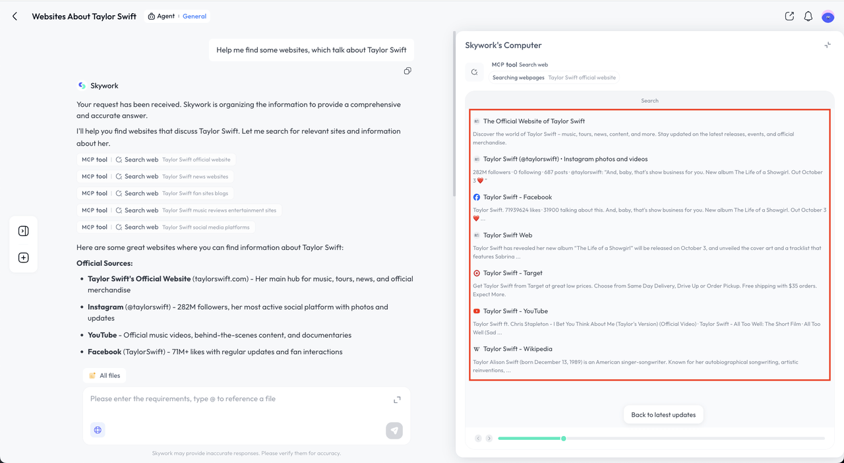Image resolution: width=844 pixels, height=463 pixels.
Task: Open the Taylor Swift - YouTube result
Action: [515, 311]
